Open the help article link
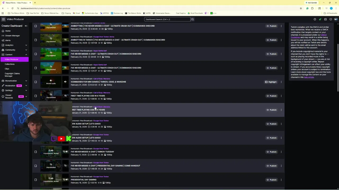Screen dimensions: 339x190 coord(309,77)
